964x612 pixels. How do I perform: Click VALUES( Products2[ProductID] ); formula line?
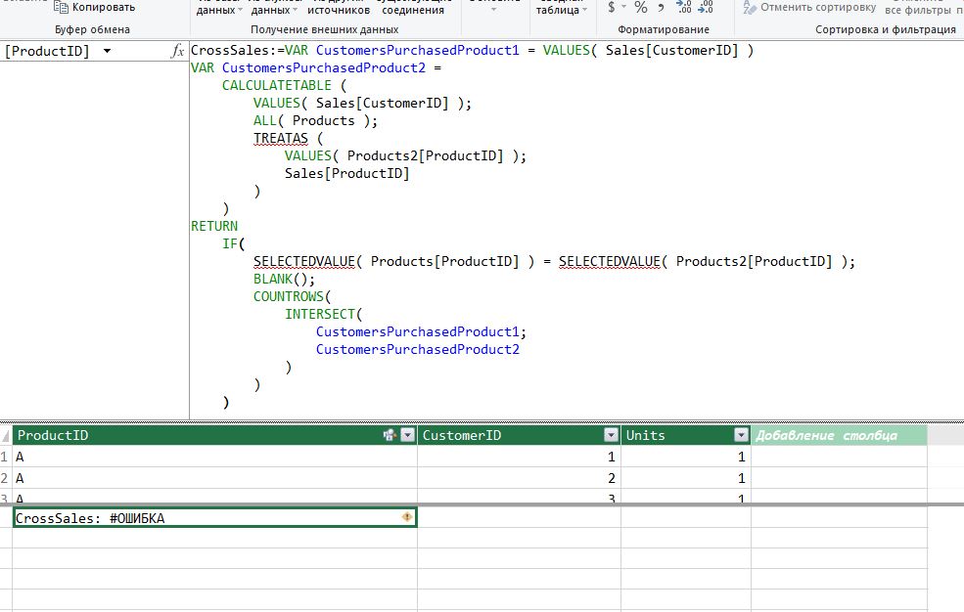click(x=406, y=155)
